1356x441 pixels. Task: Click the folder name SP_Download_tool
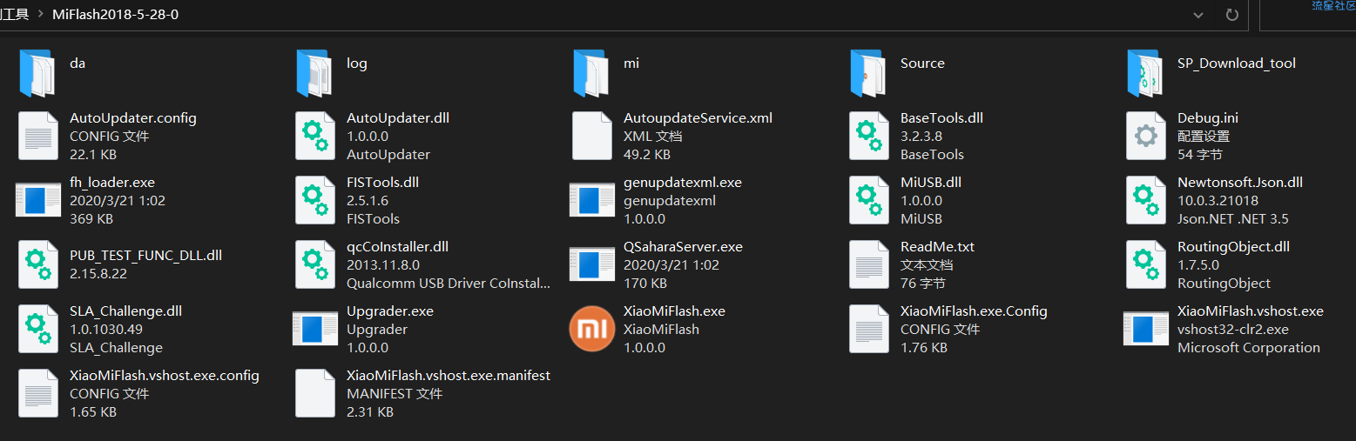(x=1237, y=63)
